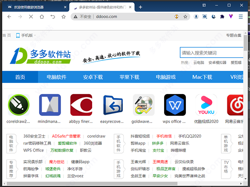Click the red 手机微信 link
250x187 pixels.
click(164, 136)
